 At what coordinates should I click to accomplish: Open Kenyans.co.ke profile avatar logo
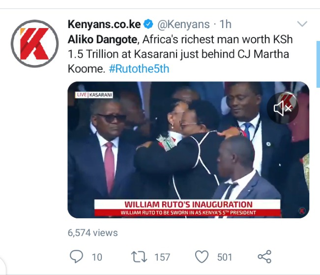[35, 43]
